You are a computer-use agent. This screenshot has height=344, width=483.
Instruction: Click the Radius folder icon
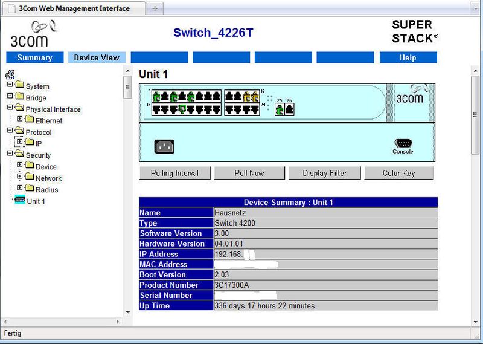(30, 187)
